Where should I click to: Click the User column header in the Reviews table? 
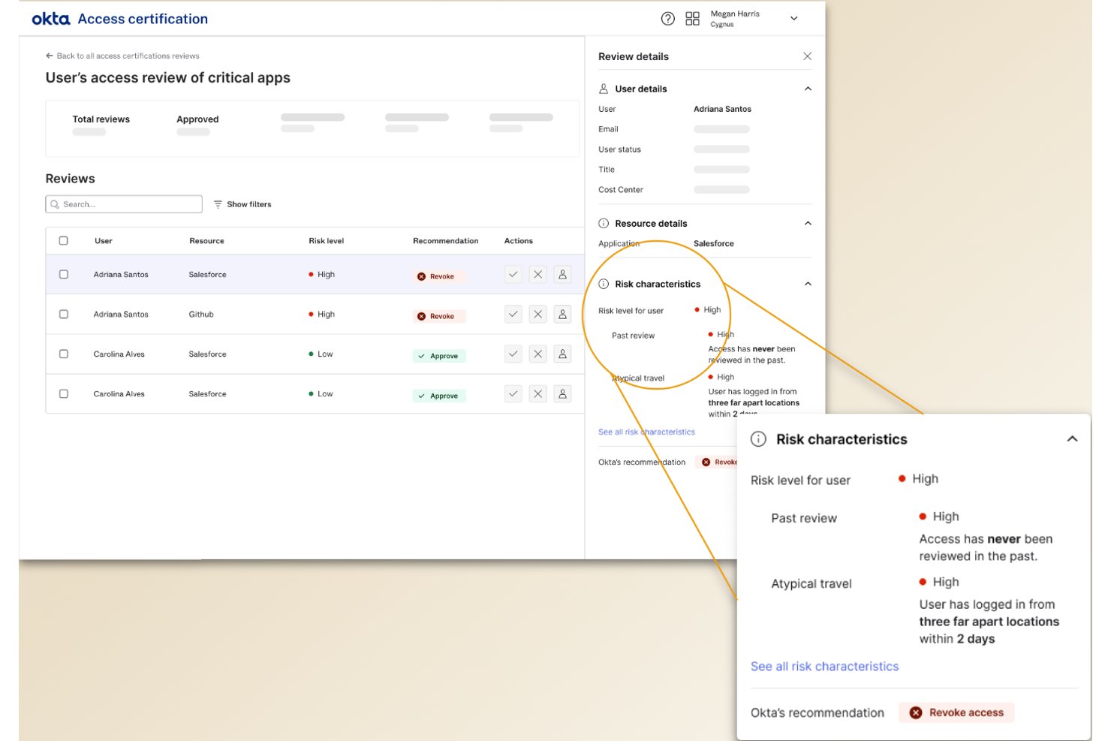tap(104, 241)
